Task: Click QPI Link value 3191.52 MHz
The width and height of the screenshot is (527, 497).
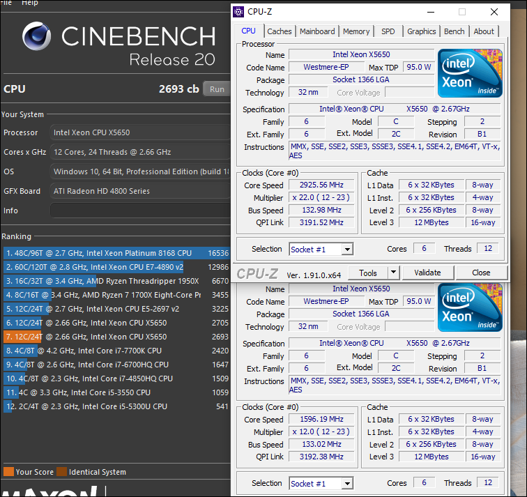Action: pos(321,222)
